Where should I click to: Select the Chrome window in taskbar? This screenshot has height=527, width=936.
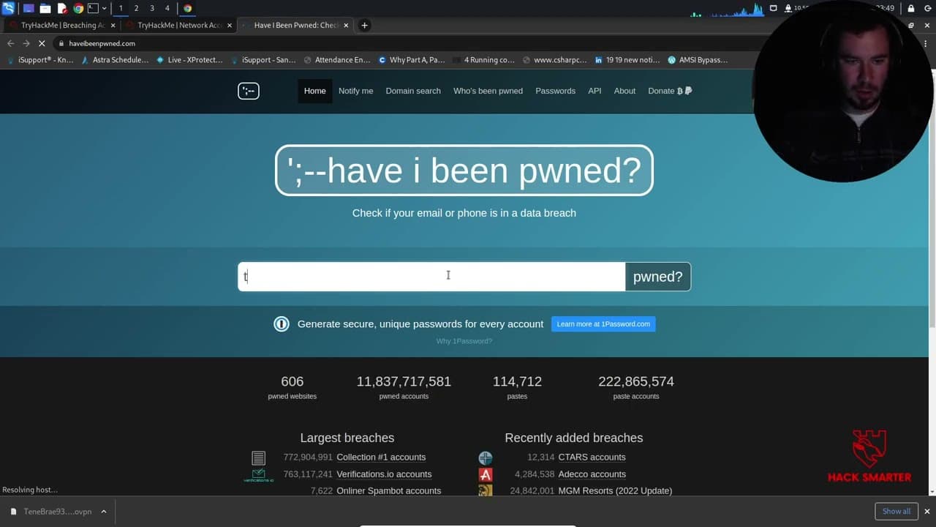(x=188, y=8)
